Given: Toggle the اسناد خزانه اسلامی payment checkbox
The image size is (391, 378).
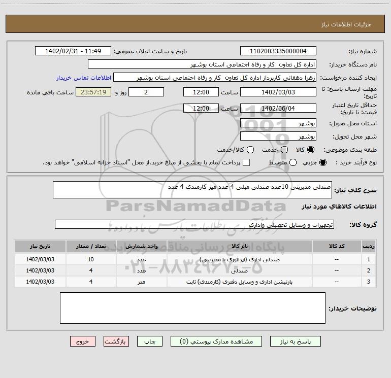Looking at the screenshot, I should 246,162.
